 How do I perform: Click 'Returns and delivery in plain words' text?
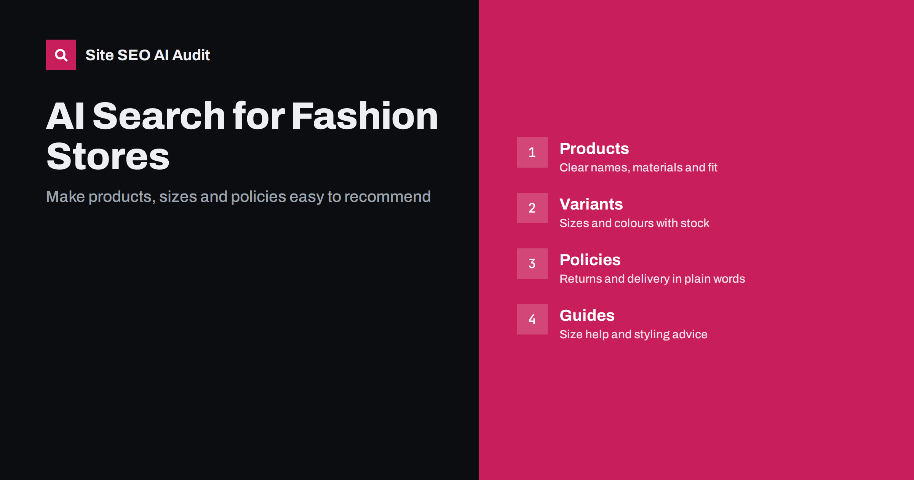click(x=652, y=278)
